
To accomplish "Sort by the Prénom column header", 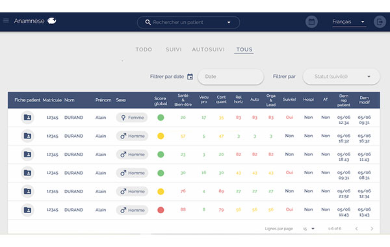I will [x=103, y=100].
